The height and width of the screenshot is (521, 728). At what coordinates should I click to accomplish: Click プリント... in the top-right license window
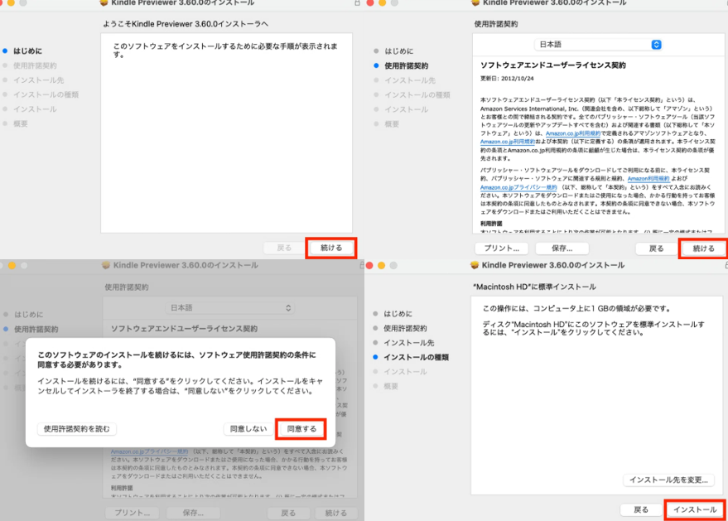(x=501, y=248)
